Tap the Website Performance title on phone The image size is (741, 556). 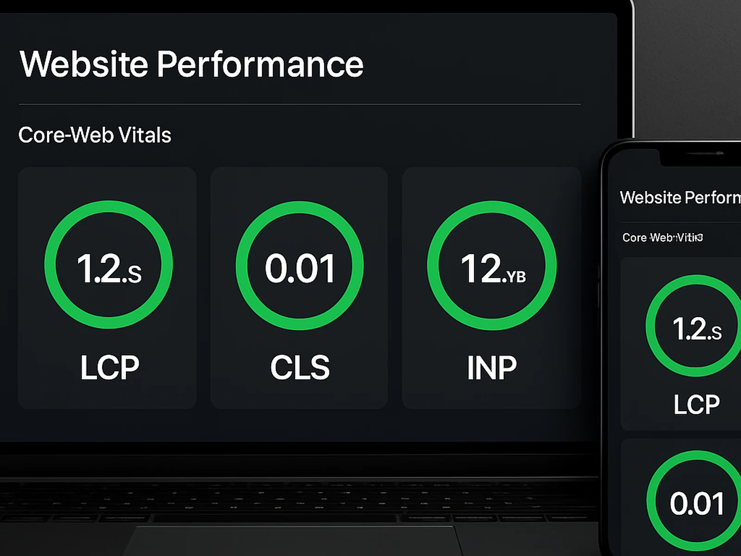click(680, 197)
